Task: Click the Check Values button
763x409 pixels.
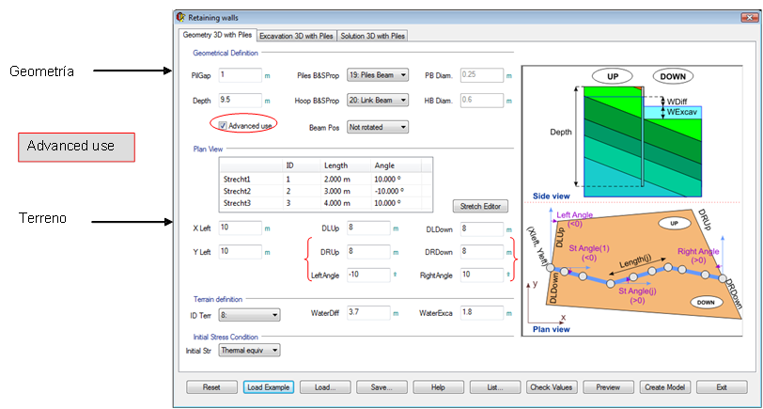Action: point(552,387)
